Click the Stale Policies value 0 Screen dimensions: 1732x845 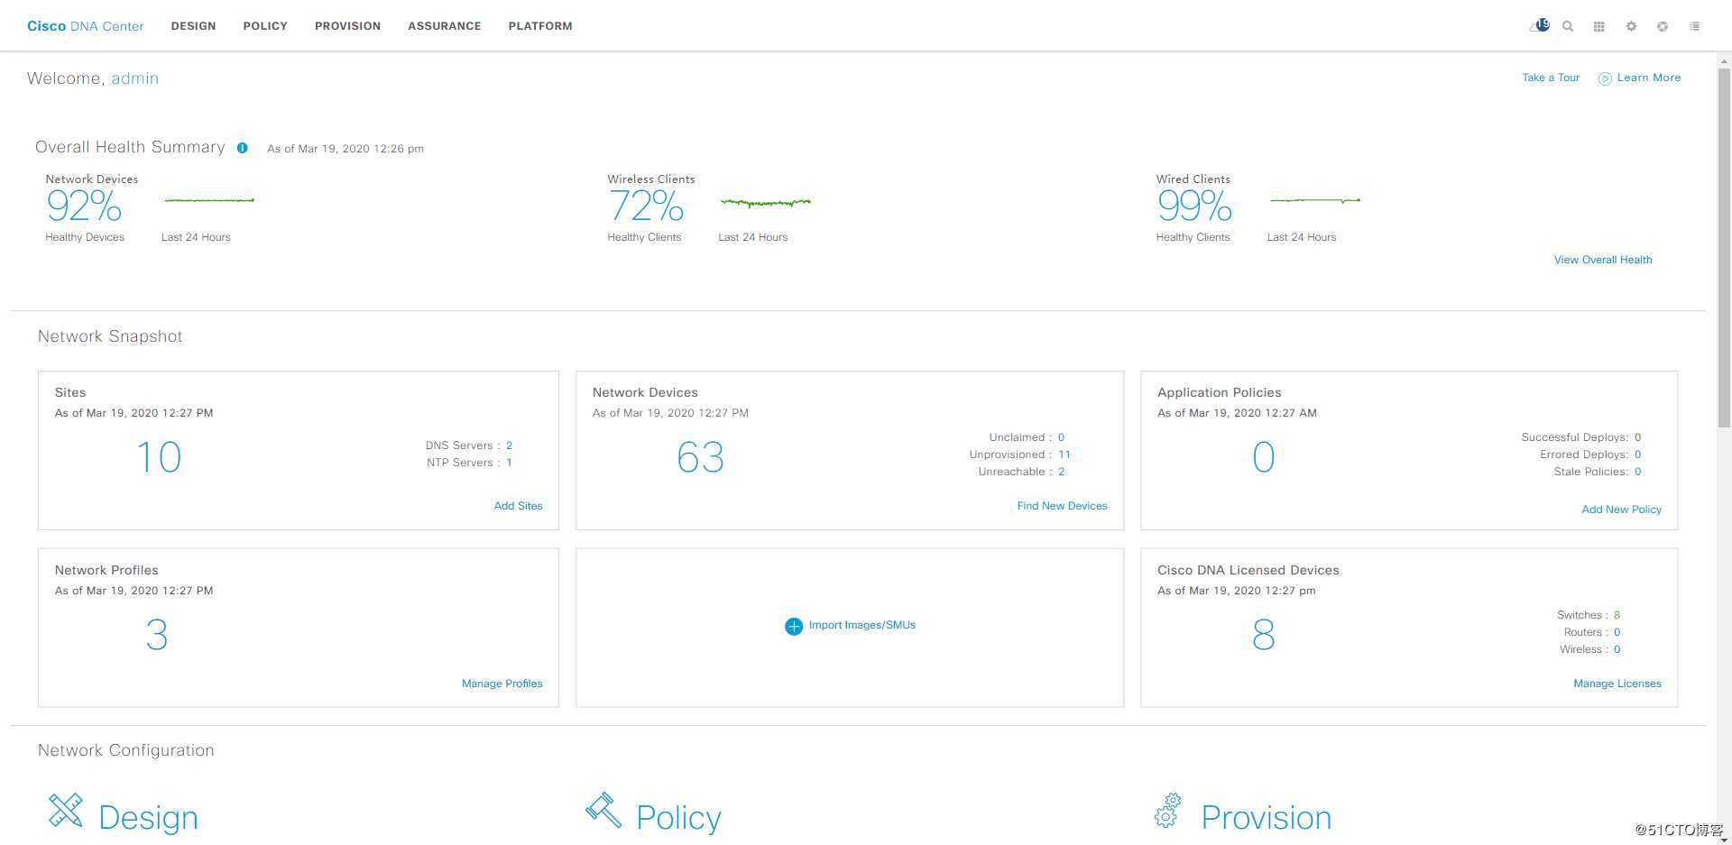pyautogui.click(x=1637, y=472)
